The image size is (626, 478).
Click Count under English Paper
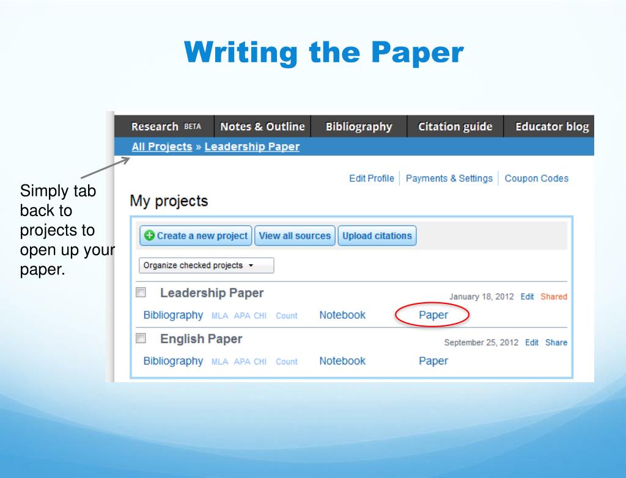pos(287,361)
